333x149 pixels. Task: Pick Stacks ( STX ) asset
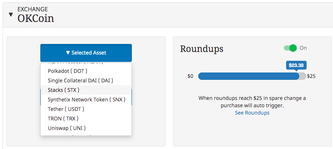(x=86, y=90)
